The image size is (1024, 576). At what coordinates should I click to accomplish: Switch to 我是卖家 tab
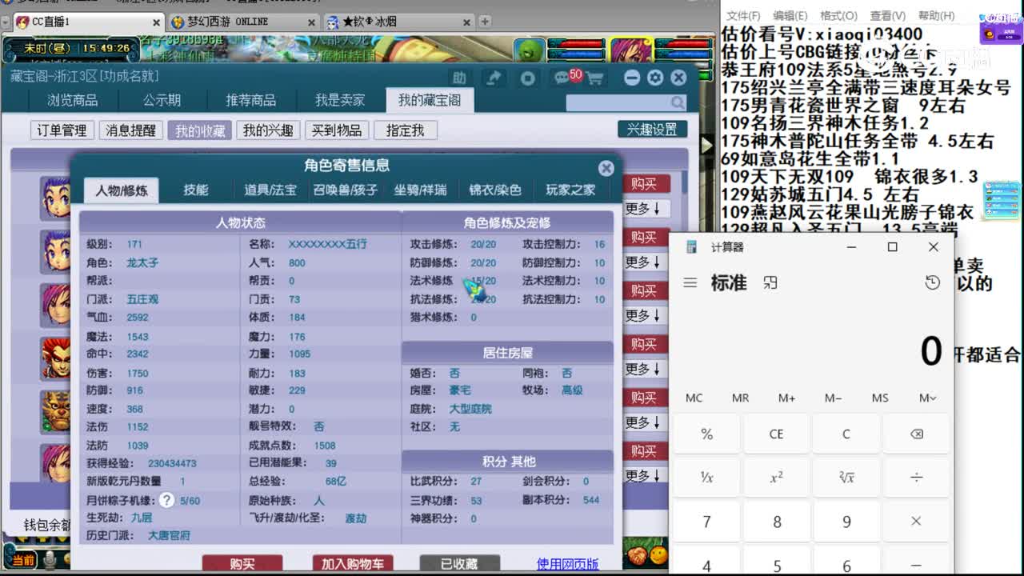[340, 100]
